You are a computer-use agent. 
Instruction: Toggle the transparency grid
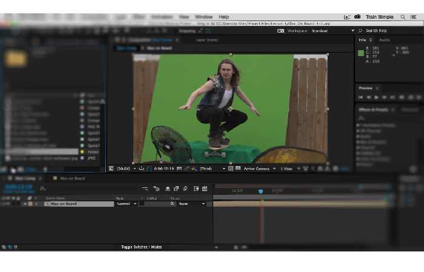coord(238,169)
